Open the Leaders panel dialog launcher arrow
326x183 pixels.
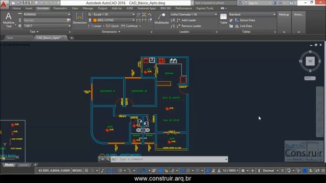(216, 32)
